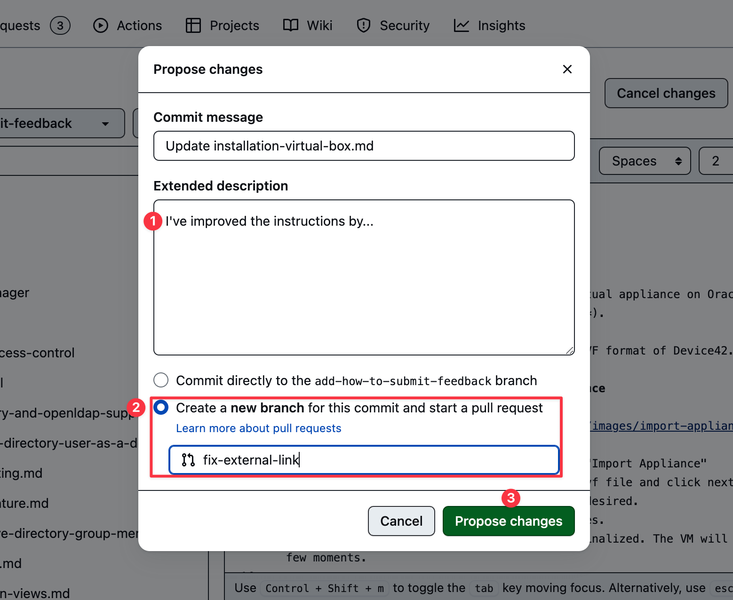Image resolution: width=733 pixels, height=600 pixels.
Task: Close the Propose changes dialog with X
Action: pyautogui.click(x=567, y=69)
